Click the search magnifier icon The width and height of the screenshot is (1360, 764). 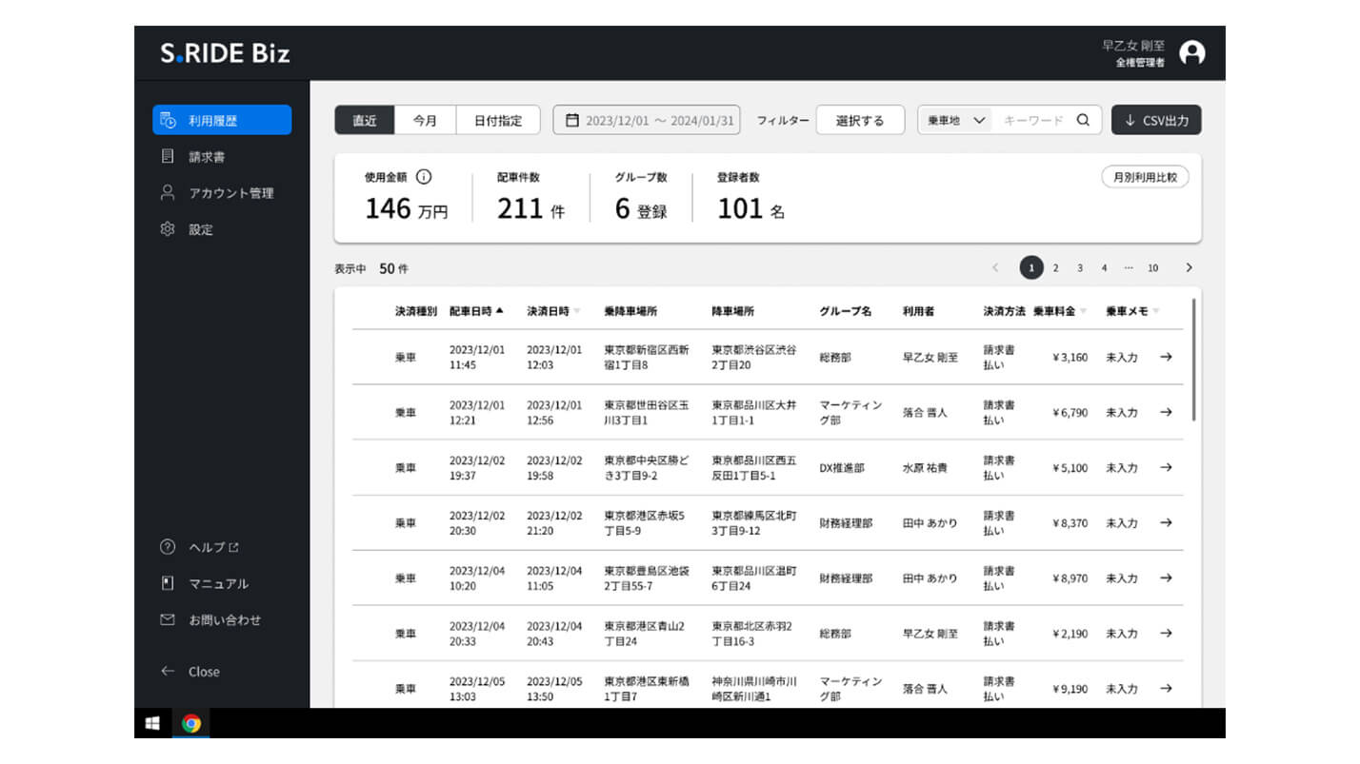click(1083, 120)
